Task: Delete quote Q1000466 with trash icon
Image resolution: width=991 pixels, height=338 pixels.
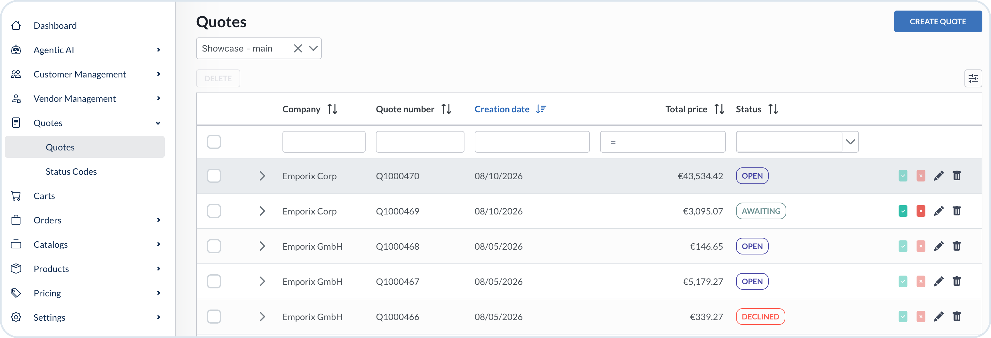Action: [x=956, y=317]
